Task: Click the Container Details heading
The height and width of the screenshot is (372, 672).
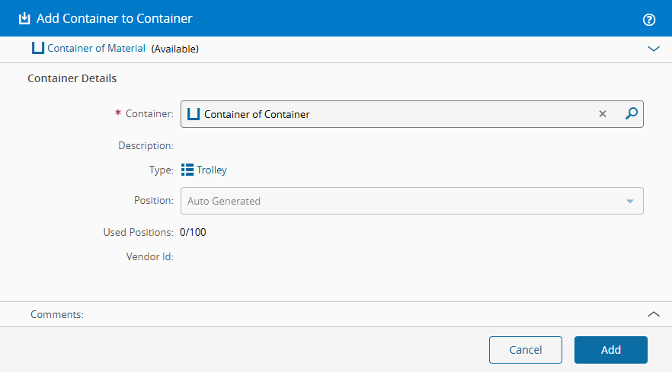Action: point(72,78)
